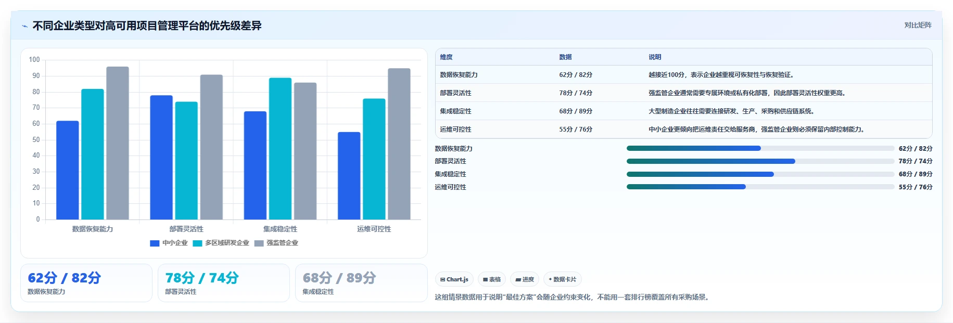Image resolution: width=953 pixels, height=323 pixels.
Task: Click the 对比矩阵 label in header
Action: [x=918, y=25]
